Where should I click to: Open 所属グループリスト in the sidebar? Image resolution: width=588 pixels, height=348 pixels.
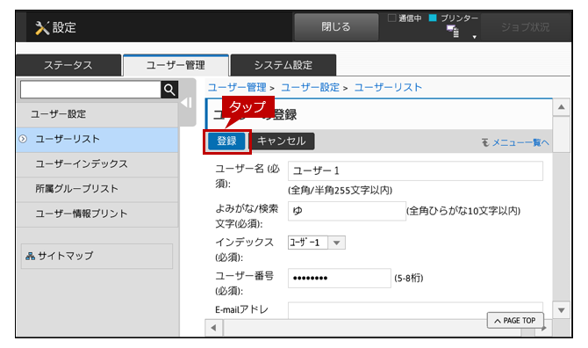97,189
